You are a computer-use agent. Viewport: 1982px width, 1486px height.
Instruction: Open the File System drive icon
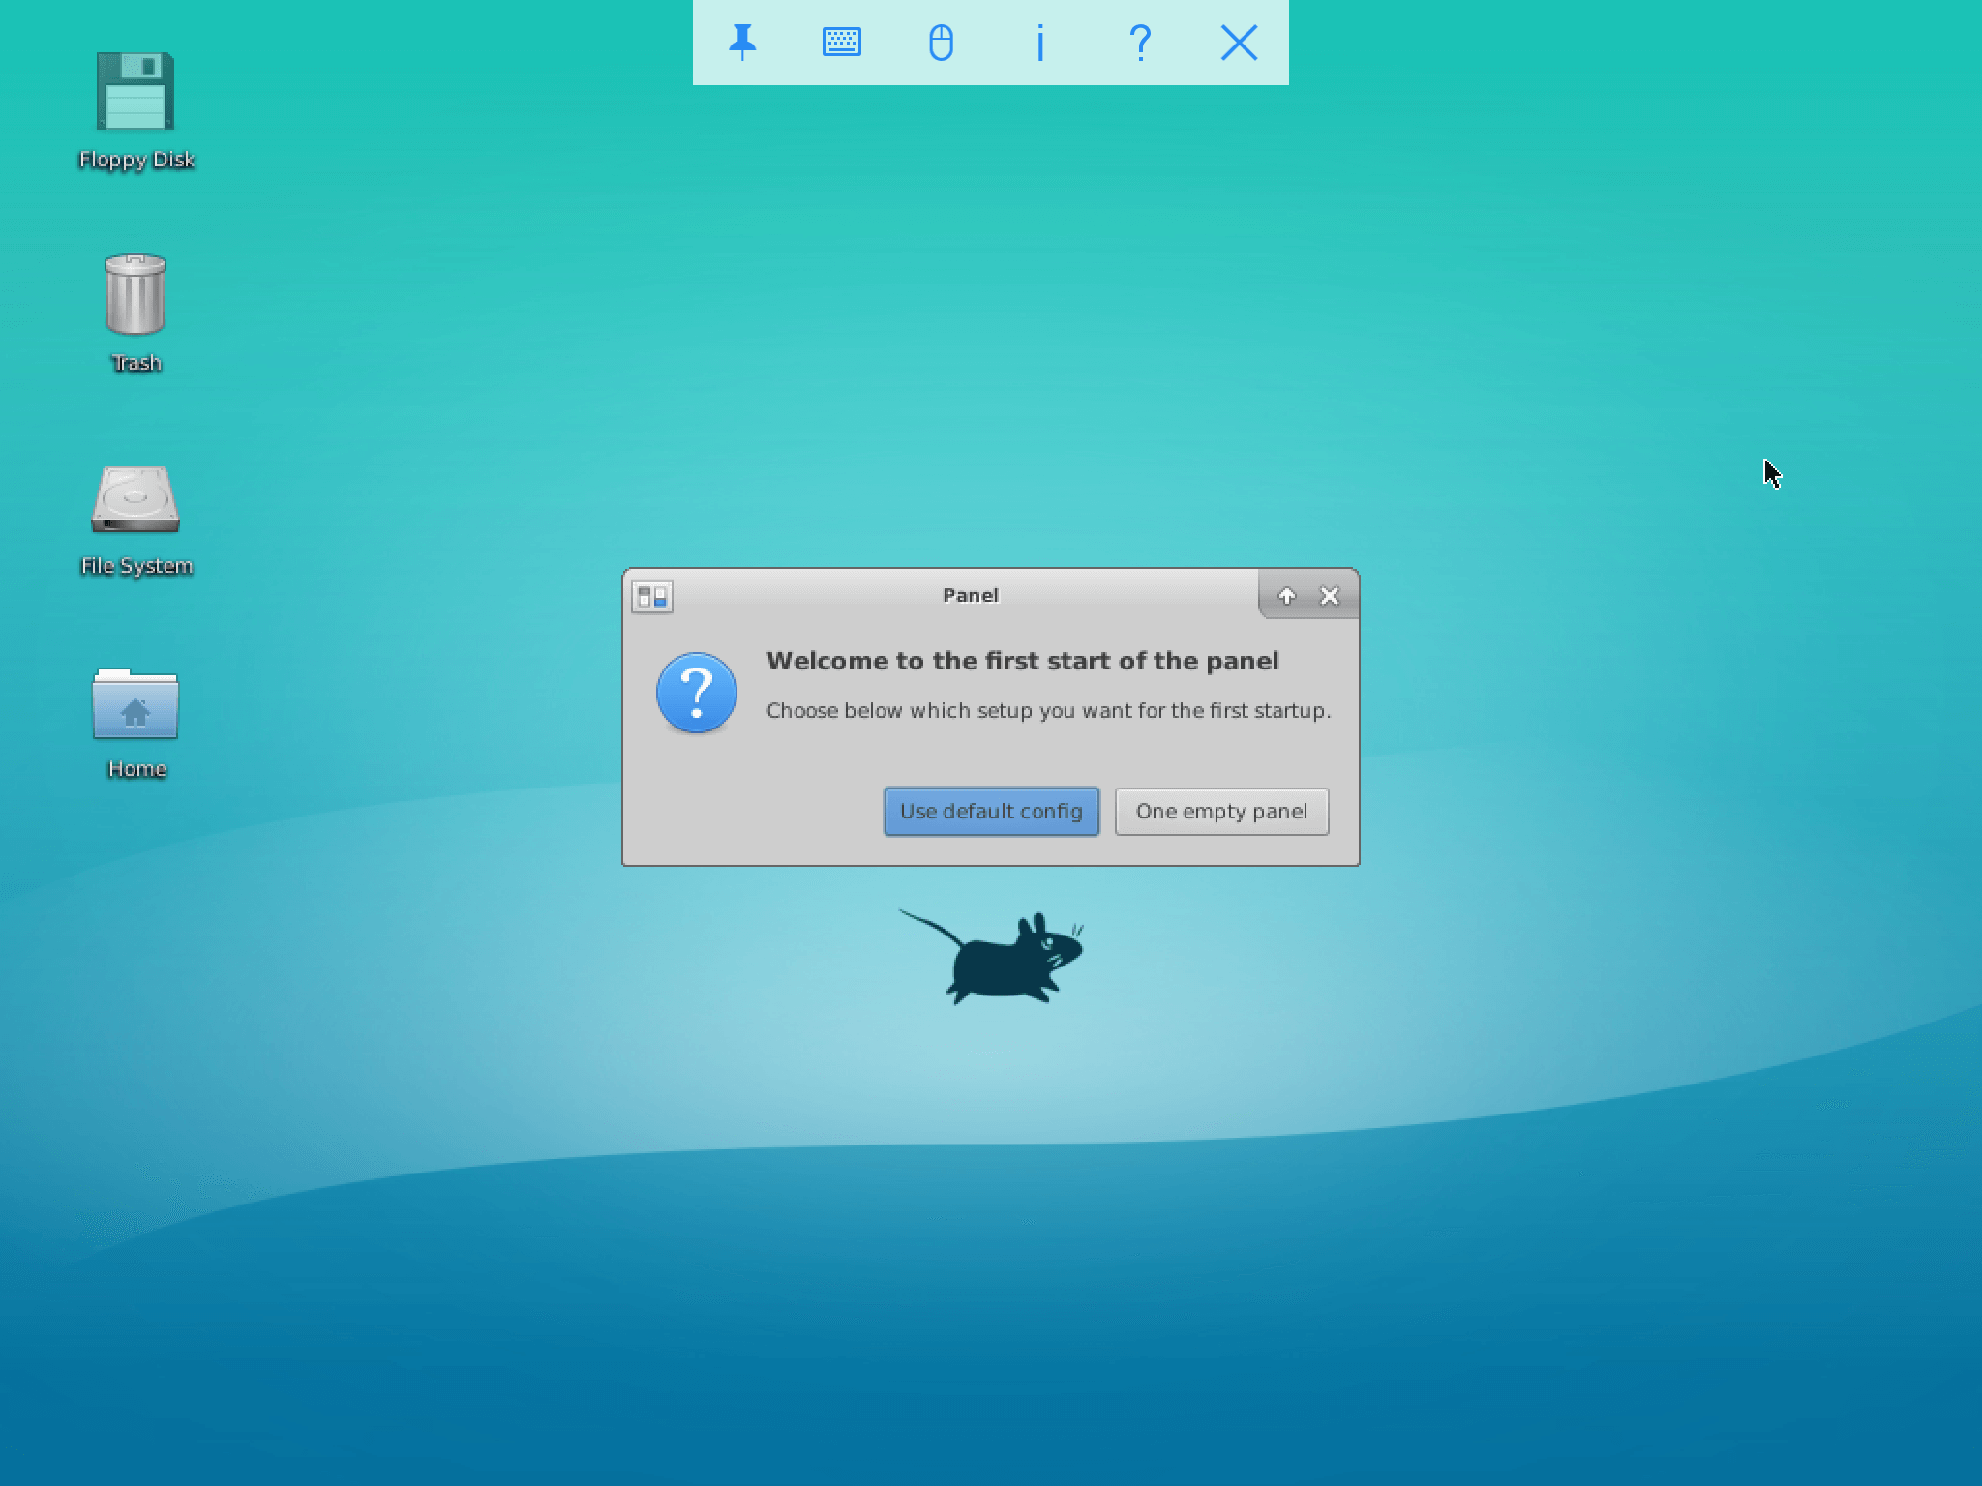135,499
